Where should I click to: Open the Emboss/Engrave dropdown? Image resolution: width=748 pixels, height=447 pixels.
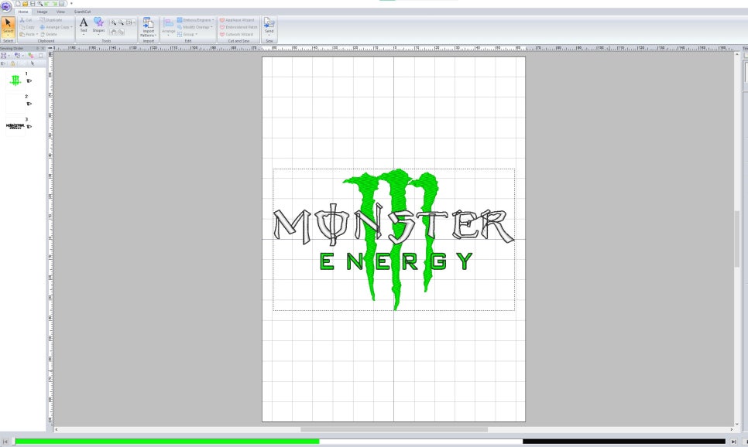196,20
